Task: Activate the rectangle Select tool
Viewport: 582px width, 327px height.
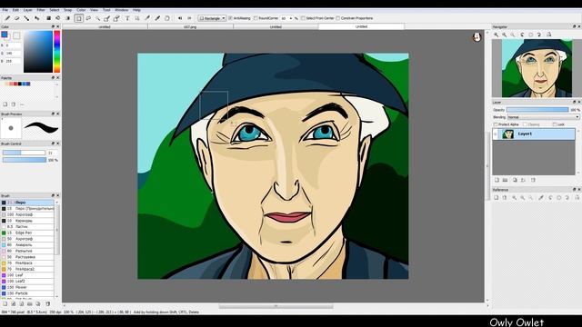Action: [x=79, y=18]
